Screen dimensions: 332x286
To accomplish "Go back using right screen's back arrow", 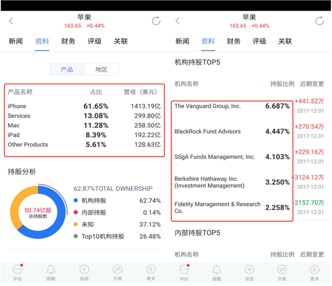I will 177,21.
